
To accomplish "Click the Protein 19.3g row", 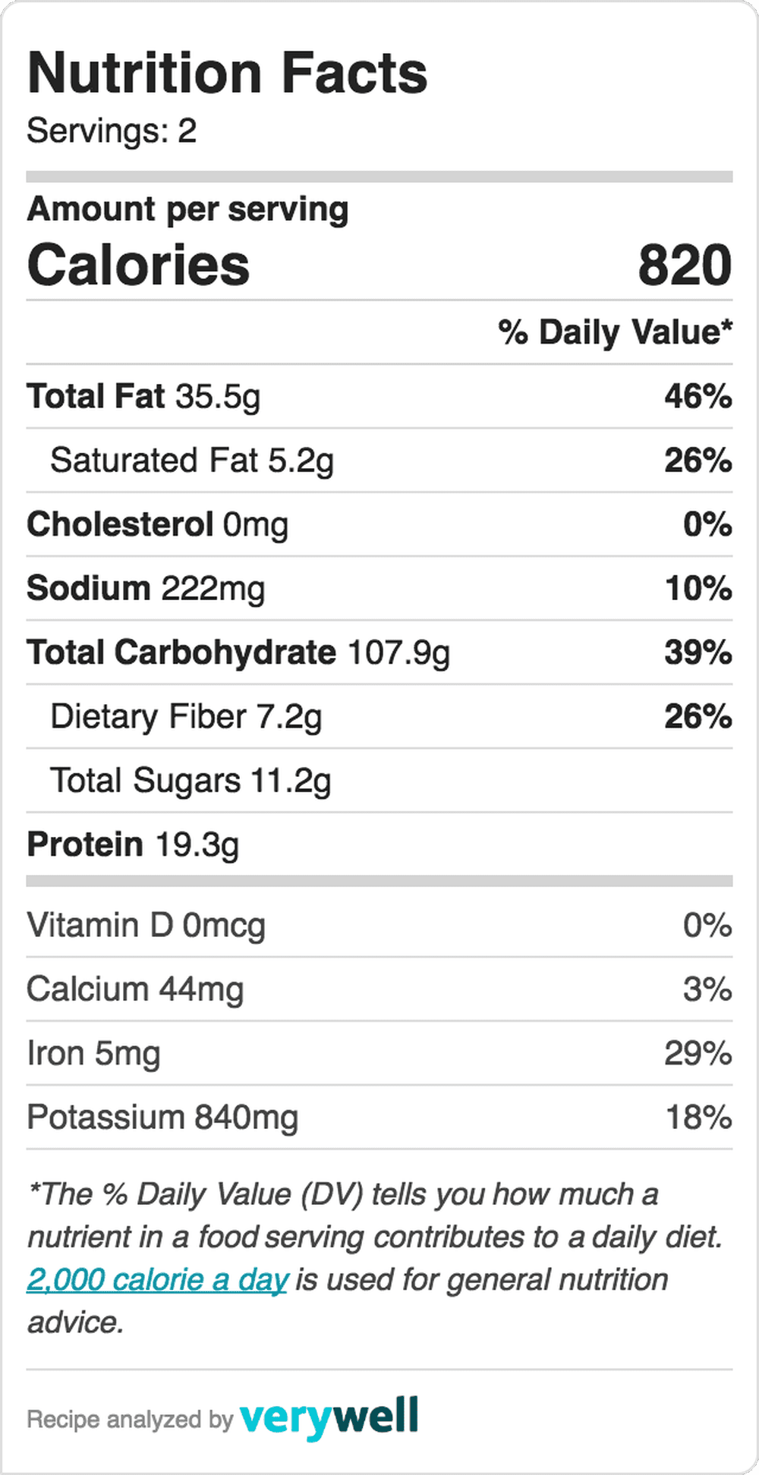I will click(x=379, y=844).
